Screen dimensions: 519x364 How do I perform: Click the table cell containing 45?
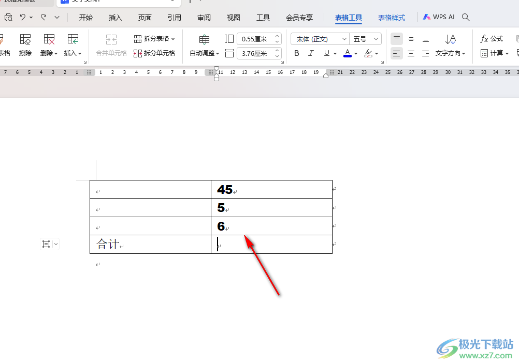tap(271, 189)
